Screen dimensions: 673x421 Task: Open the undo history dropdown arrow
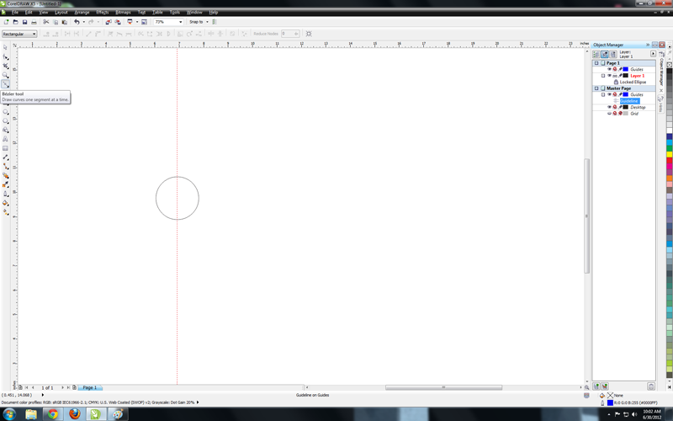[83, 22]
